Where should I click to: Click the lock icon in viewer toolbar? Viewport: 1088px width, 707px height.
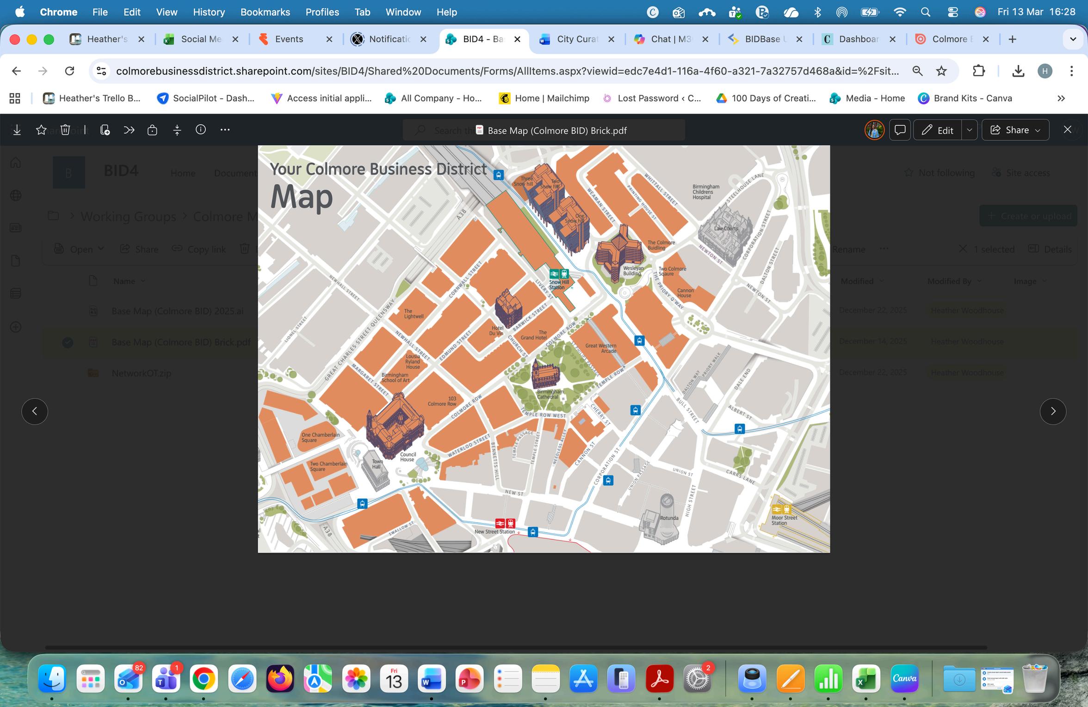152,130
